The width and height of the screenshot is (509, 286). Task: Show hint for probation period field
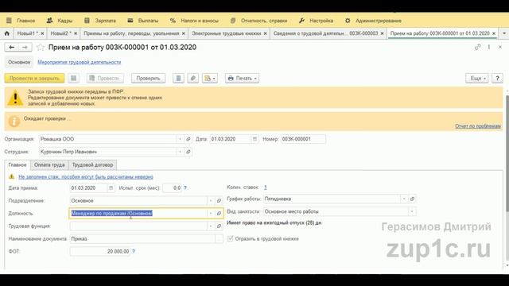coord(185,188)
